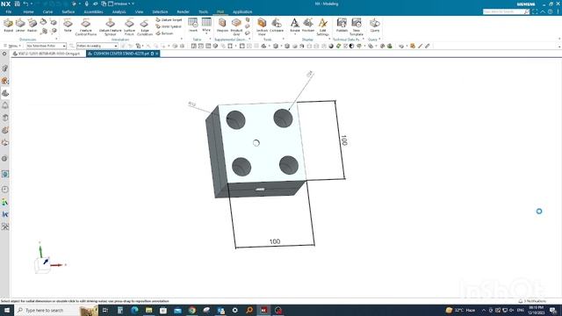Select the vertical 100 dimension on right

pos(343,140)
